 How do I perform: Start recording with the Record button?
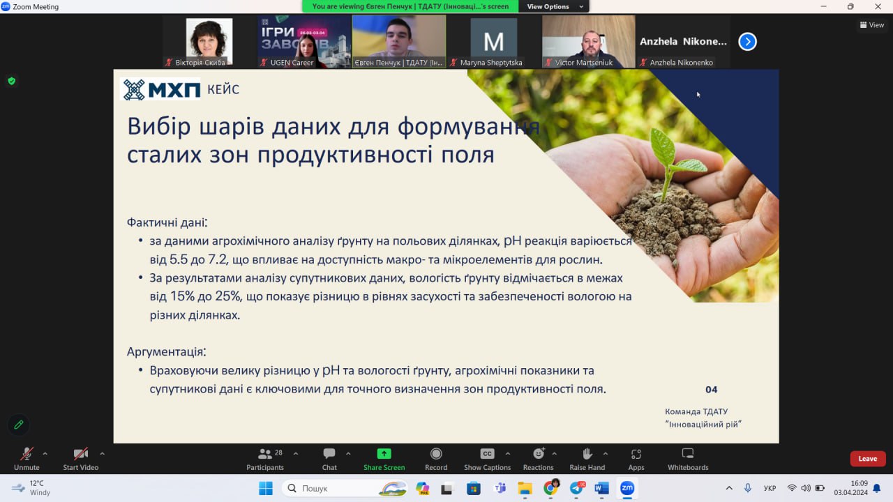click(x=436, y=459)
